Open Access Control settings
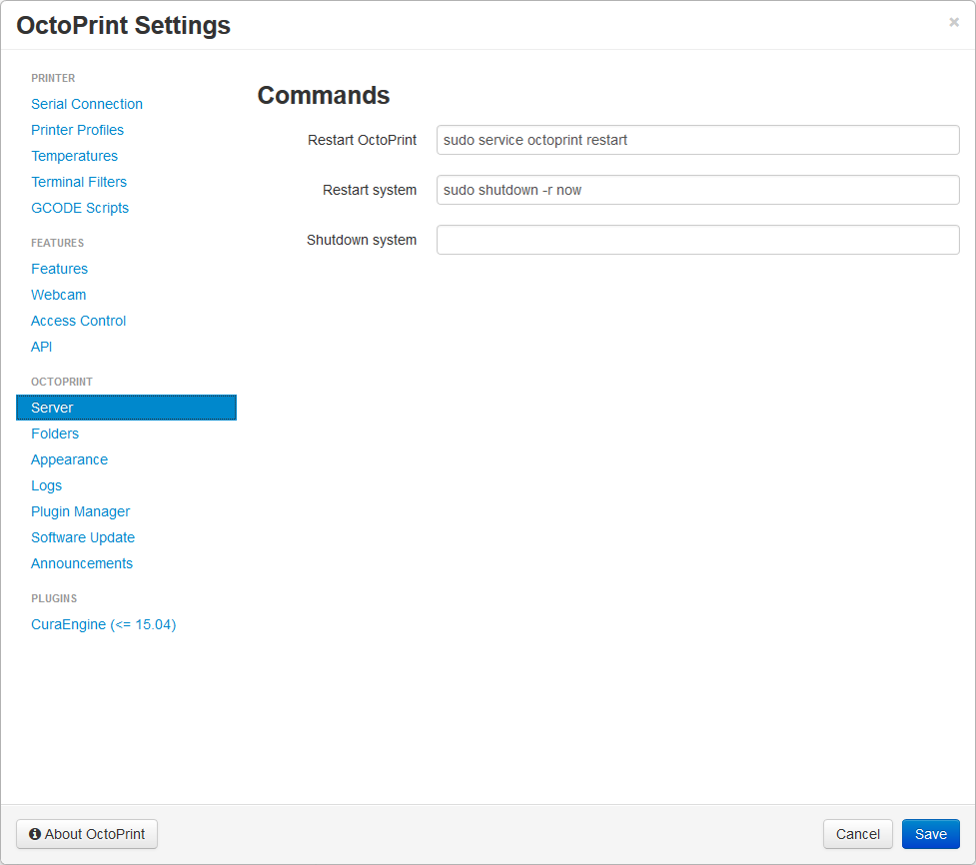 79,321
